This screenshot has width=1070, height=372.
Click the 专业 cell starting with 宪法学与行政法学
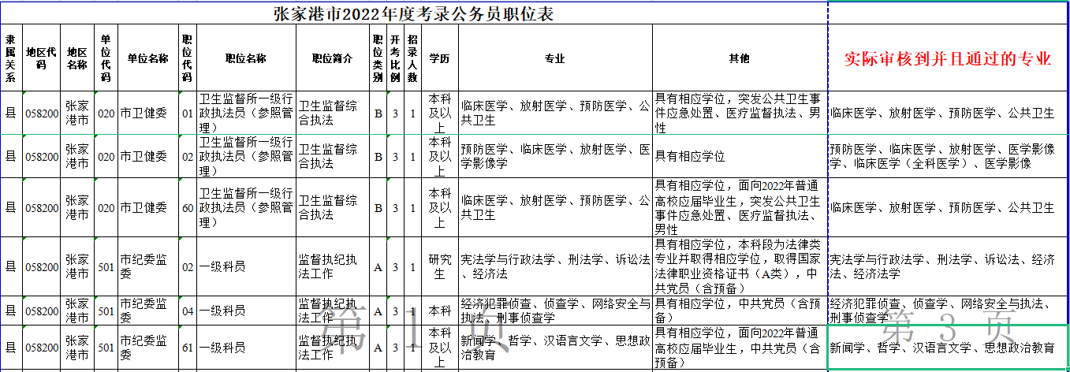pos(554,267)
